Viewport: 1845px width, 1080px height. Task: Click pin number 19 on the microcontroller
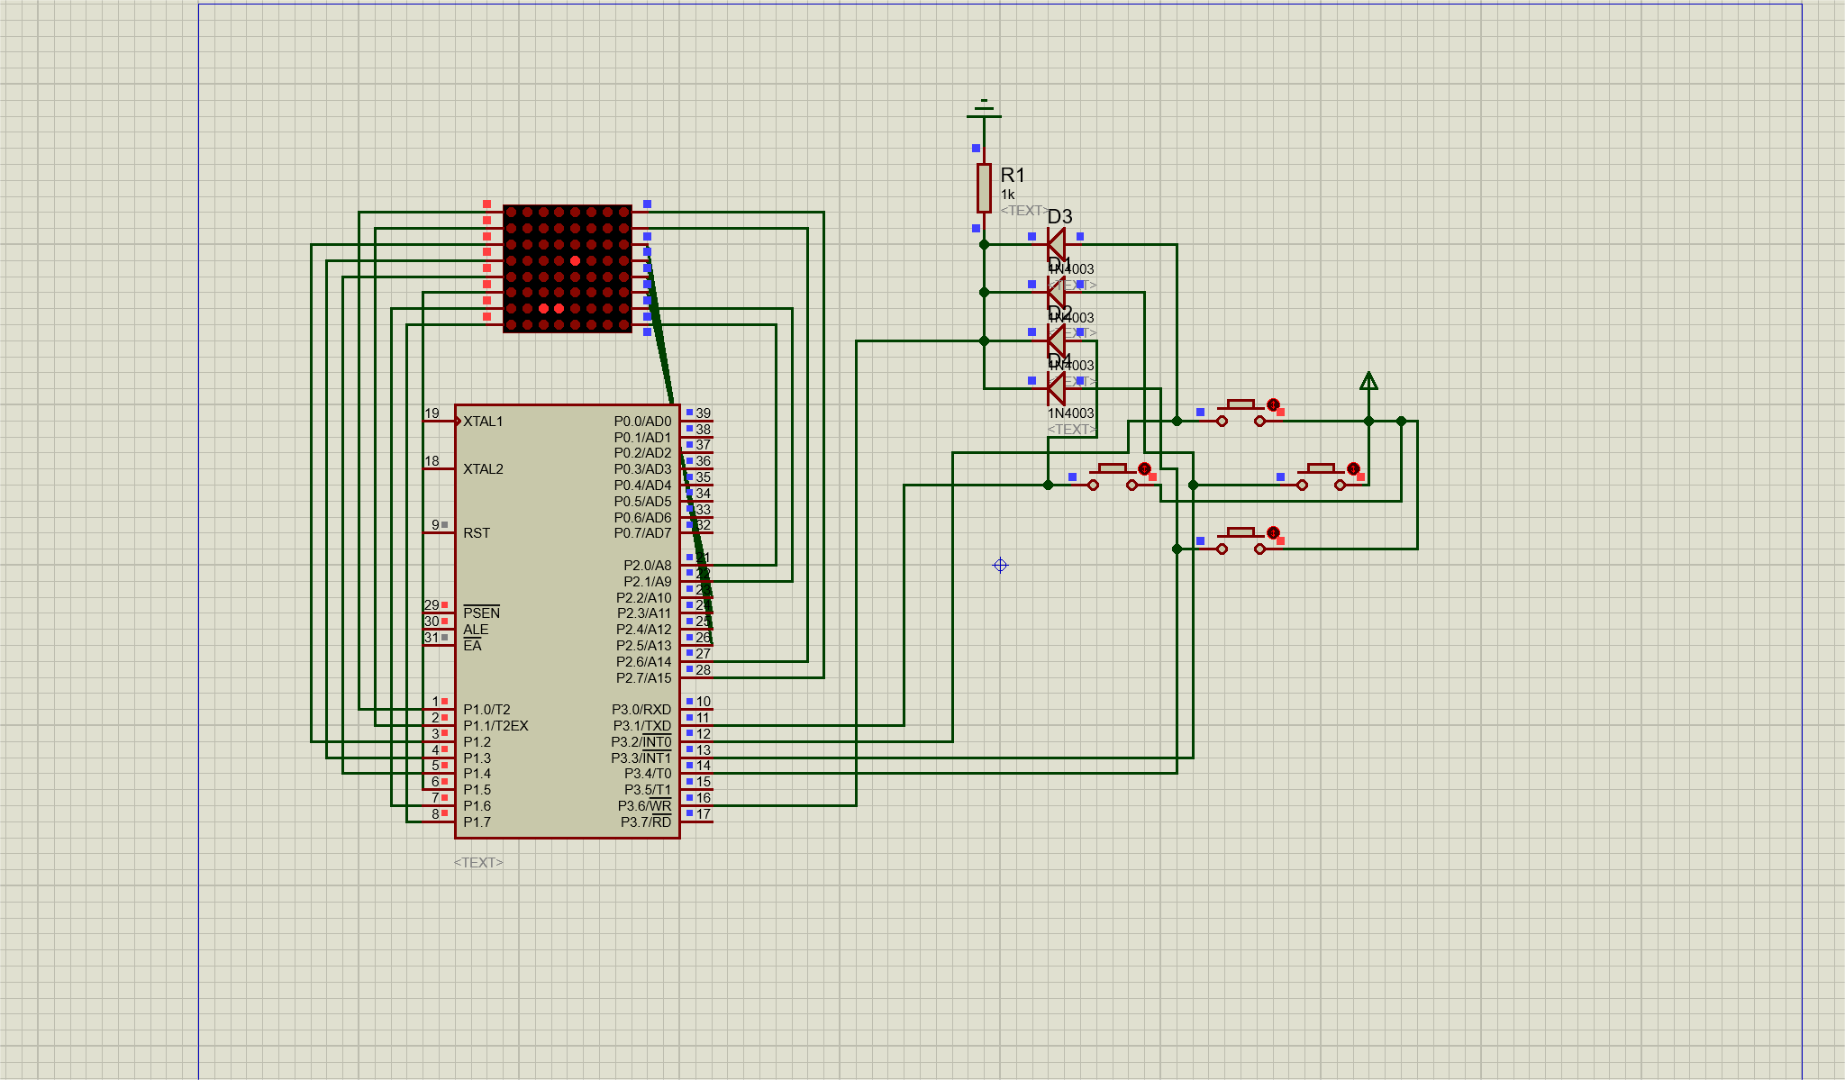click(x=432, y=413)
